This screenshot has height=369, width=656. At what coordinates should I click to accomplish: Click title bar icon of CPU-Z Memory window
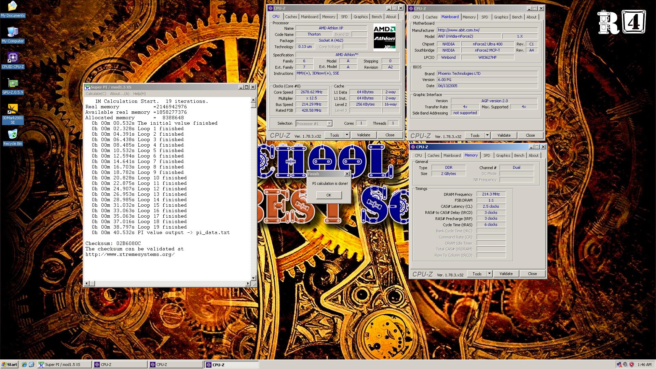[413, 147]
